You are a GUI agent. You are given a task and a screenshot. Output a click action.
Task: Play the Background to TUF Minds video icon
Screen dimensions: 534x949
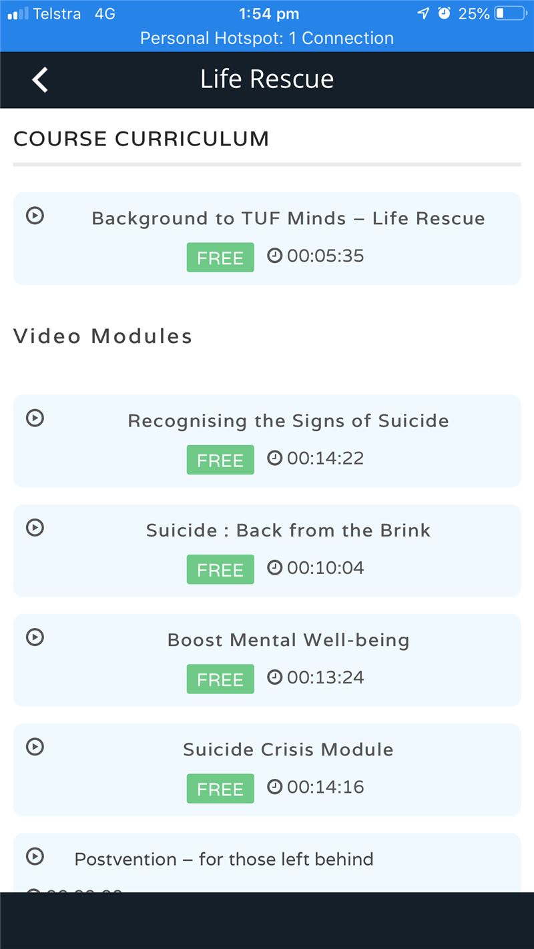point(35,215)
